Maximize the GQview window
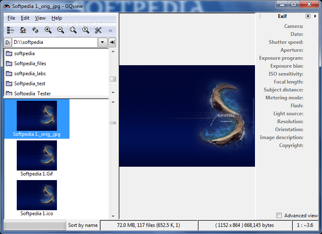The height and width of the screenshot is (234, 322). (294, 5)
